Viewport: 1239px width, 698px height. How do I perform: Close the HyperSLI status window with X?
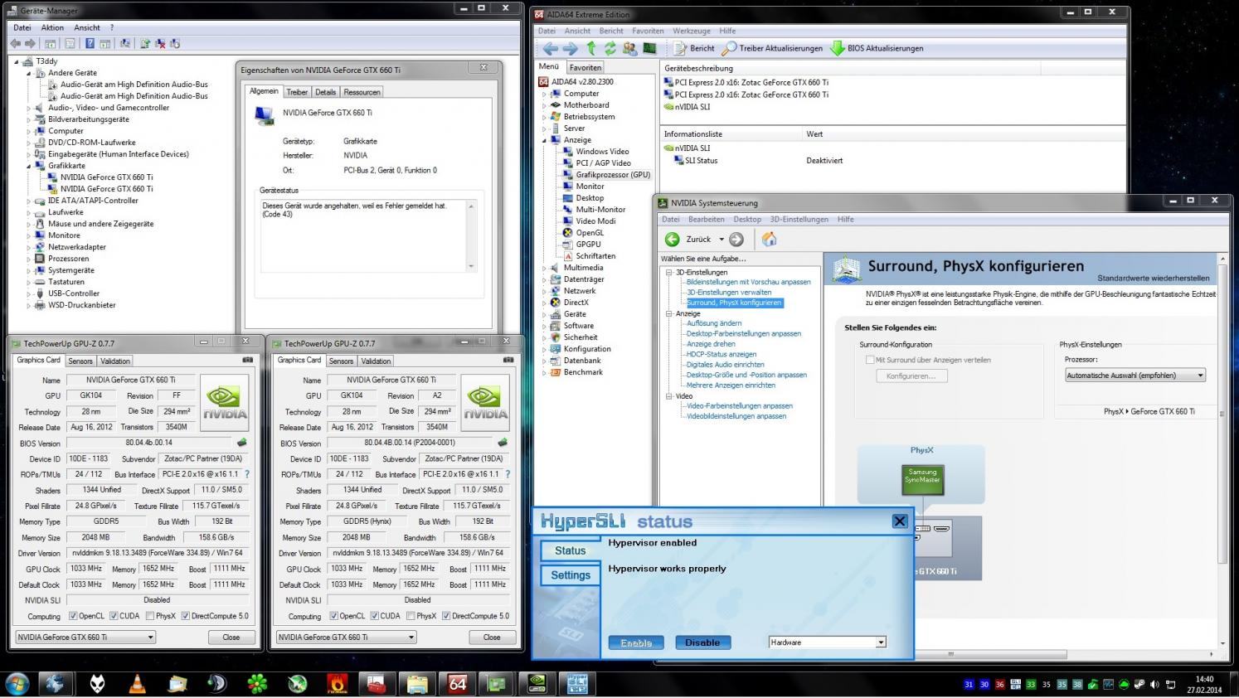pos(899,521)
